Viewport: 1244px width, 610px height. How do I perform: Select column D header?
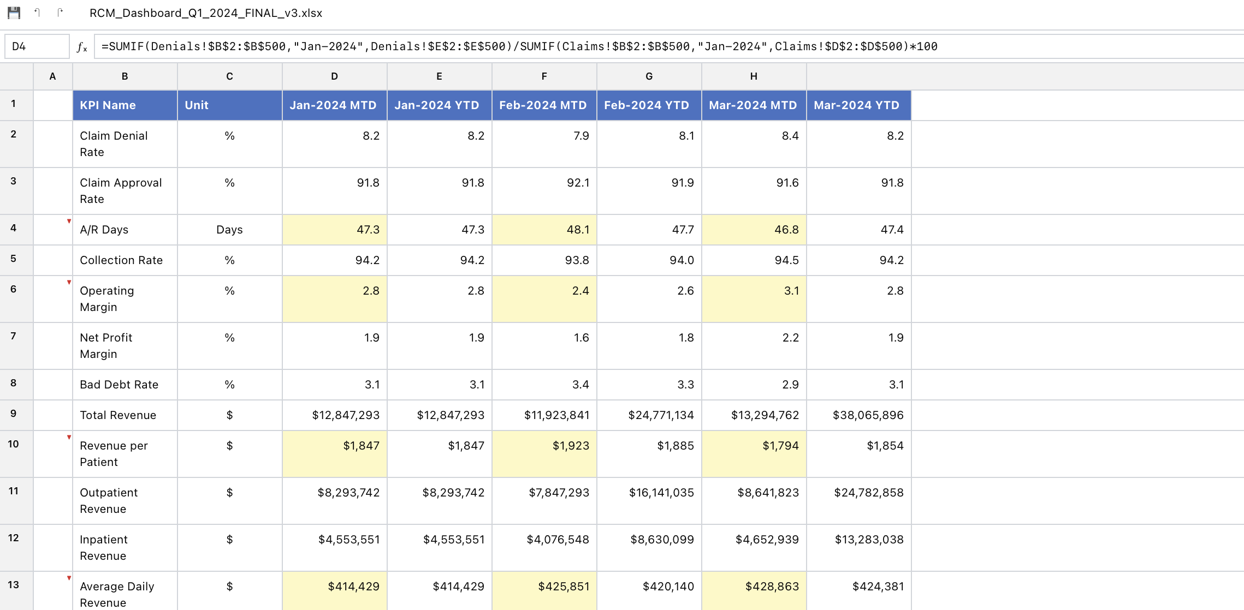[x=334, y=76]
